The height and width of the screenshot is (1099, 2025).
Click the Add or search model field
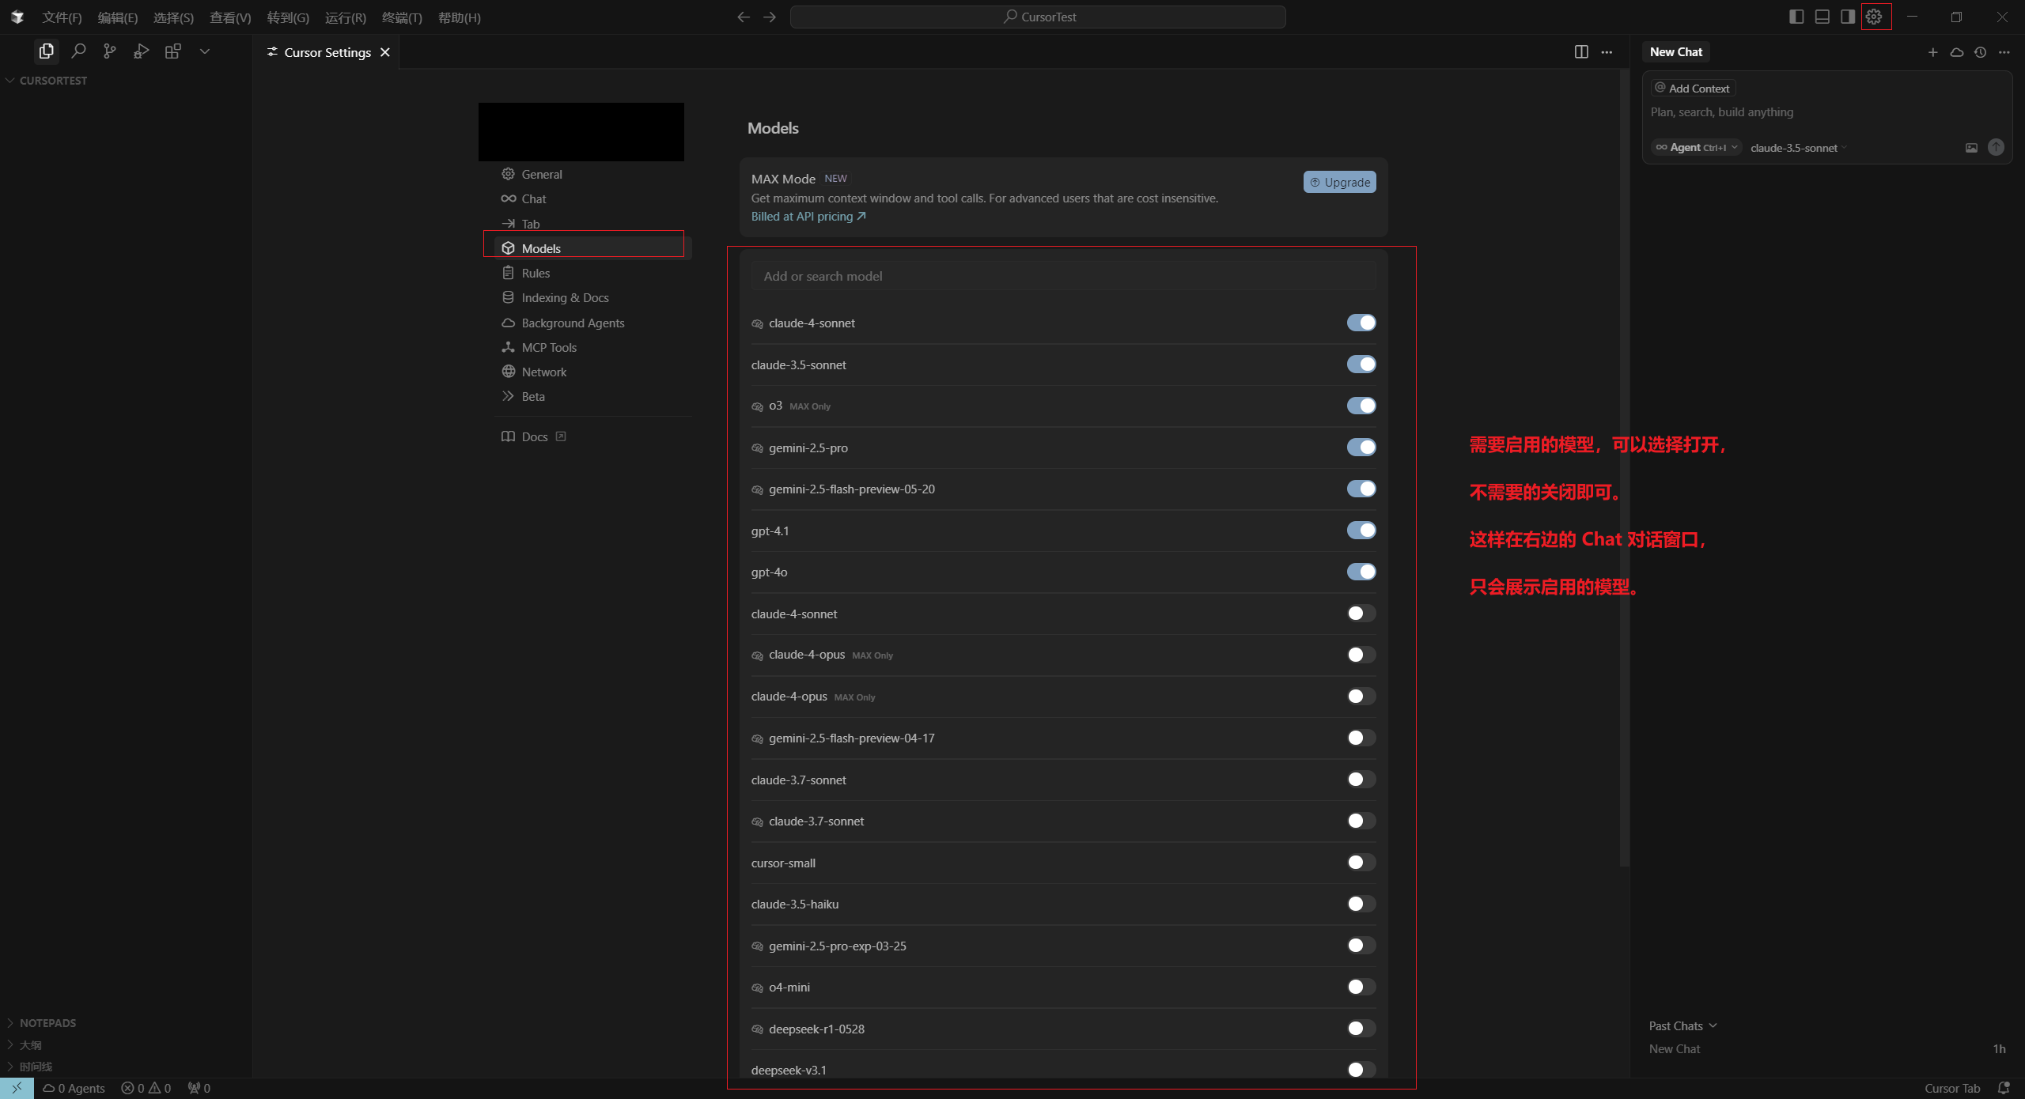[1062, 276]
